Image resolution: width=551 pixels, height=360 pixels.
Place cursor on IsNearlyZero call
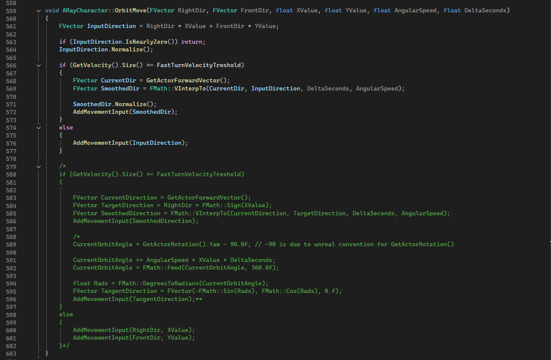point(144,42)
